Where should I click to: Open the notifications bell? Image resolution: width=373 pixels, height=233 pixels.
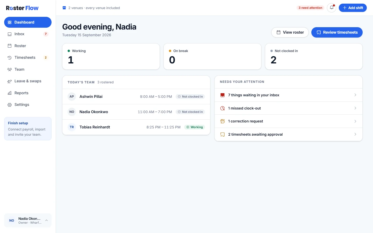point(332,8)
